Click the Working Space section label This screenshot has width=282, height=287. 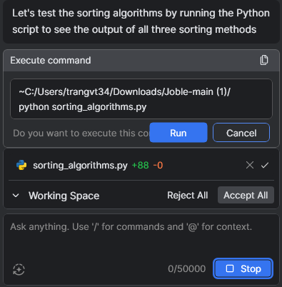[x=64, y=196]
